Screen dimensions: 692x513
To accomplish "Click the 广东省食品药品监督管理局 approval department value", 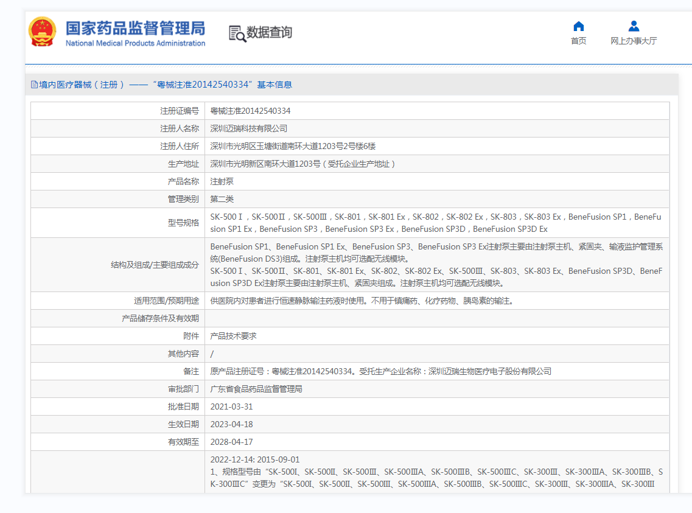I will (256, 389).
